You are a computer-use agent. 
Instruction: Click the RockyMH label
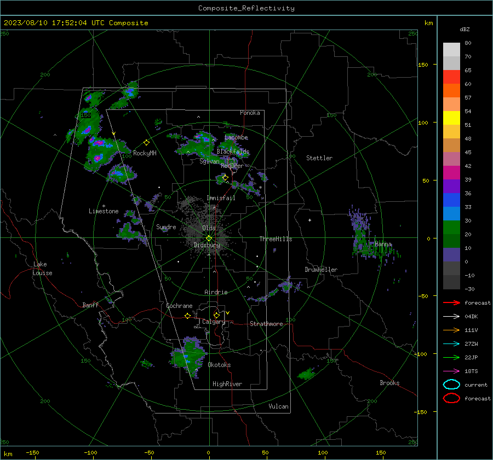coord(145,153)
